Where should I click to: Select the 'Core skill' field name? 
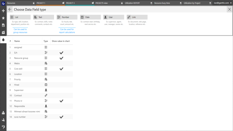coord(18,69)
